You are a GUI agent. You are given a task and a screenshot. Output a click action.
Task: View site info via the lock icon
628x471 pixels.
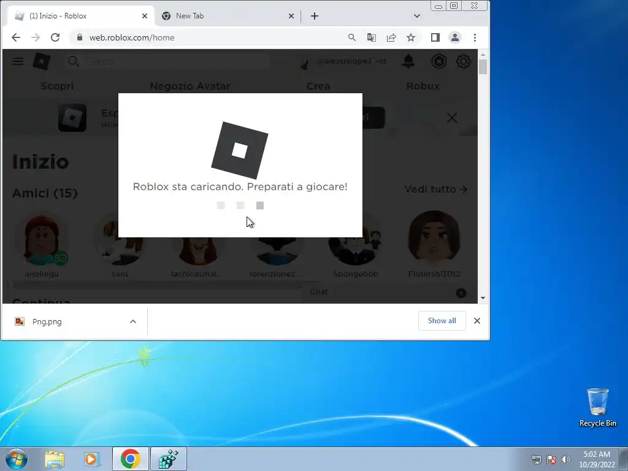[x=80, y=37]
